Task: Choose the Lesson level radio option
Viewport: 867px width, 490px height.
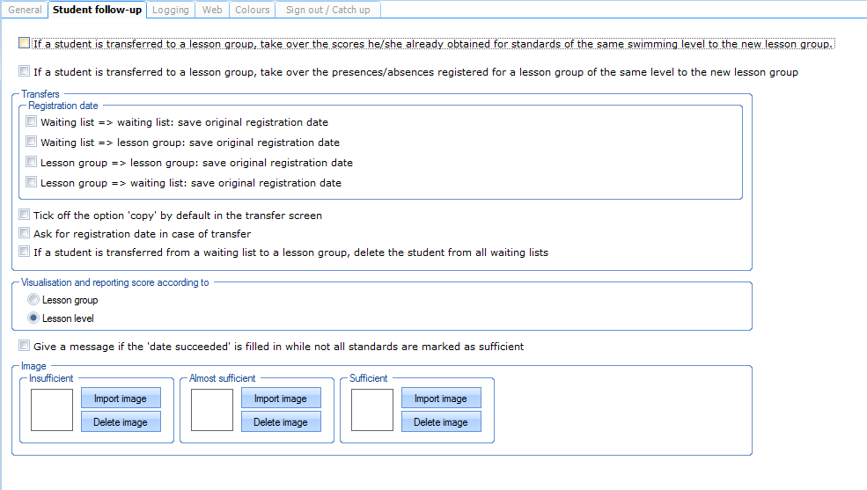Action: point(33,318)
